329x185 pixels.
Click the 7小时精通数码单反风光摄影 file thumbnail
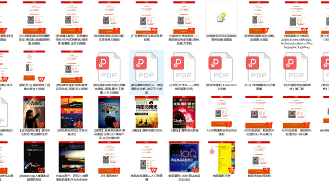coord(221,112)
